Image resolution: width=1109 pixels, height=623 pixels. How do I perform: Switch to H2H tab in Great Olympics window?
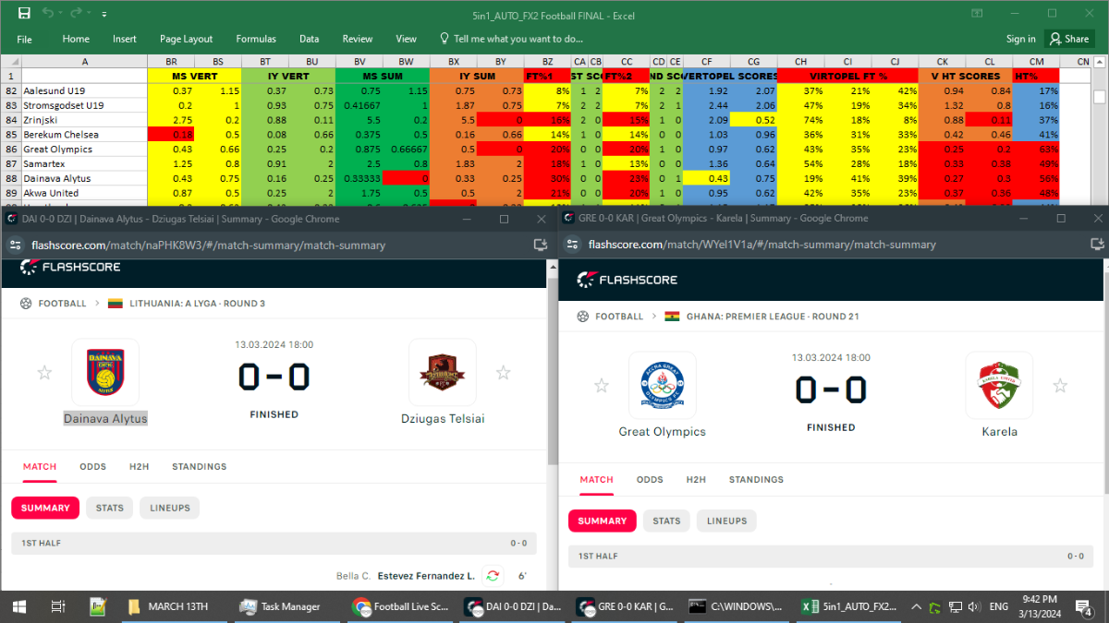pos(696,480)
